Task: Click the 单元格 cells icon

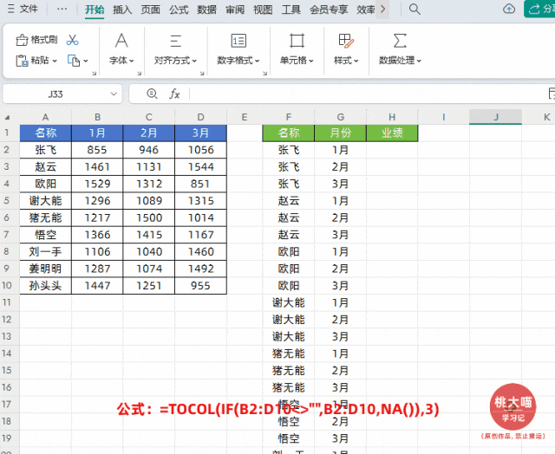Action: pyautogui.click(x=297, y=41)
